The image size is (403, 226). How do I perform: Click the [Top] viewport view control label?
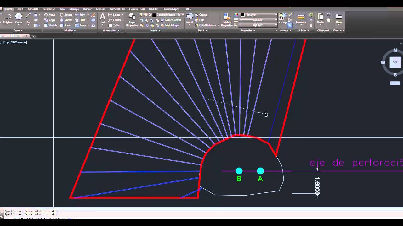click(x=7, y=42)
